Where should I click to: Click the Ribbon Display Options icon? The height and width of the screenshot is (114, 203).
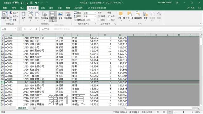click(x=177, y=3)
